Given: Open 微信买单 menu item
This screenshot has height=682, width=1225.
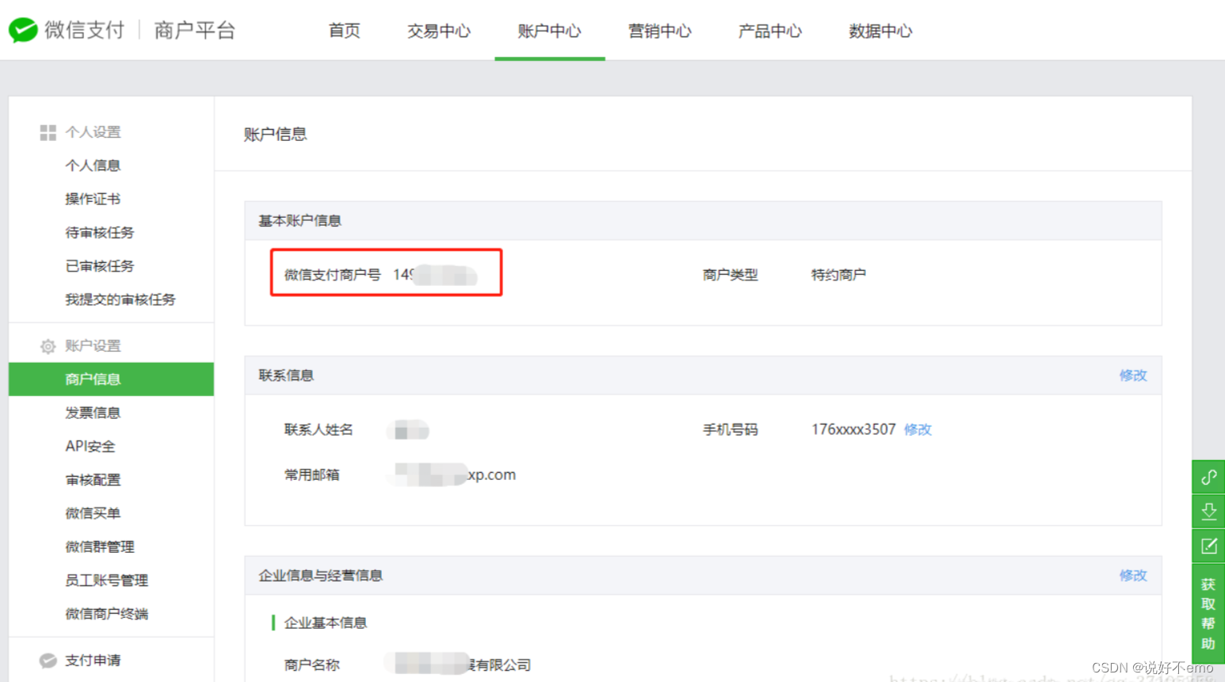Looking at the screenshot, I should click(93, 513).
